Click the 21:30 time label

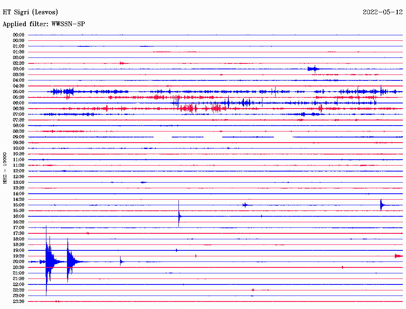coord(19,278)
